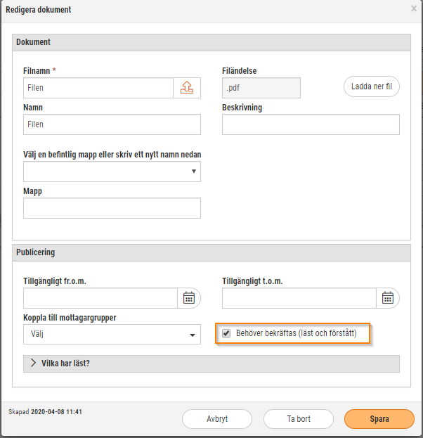
Task: Click into the Beskrivning field
Action: [x=311, y=124]
